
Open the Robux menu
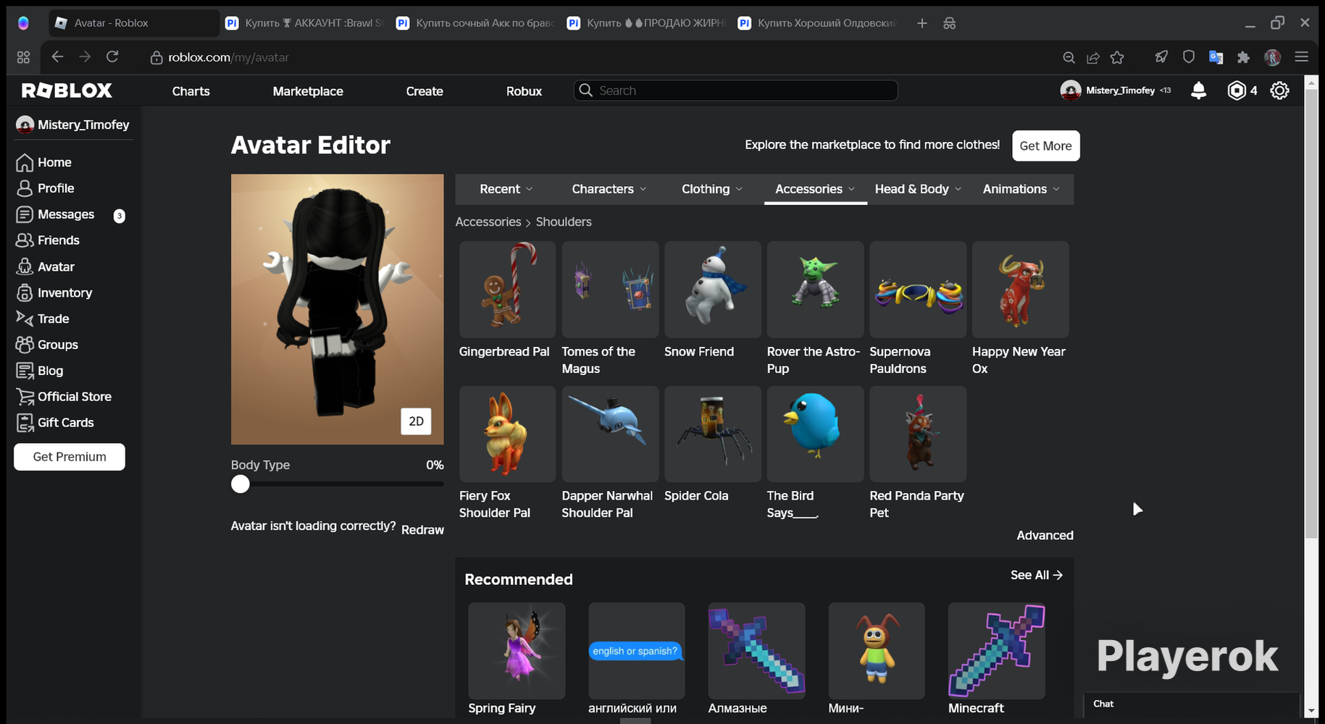[524, 91]
